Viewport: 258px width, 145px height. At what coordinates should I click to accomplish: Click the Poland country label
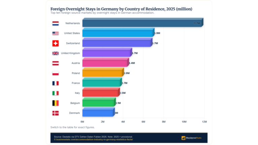[x=76, y=73]
